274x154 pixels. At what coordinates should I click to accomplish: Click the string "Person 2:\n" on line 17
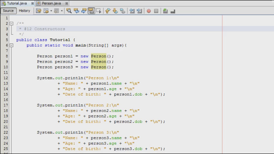click(x=102, y=105)
